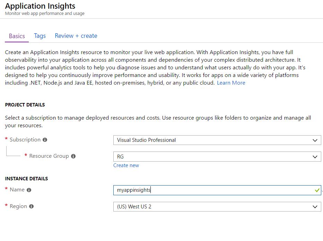
Task: Select the Basics tab
Action: 16,36
